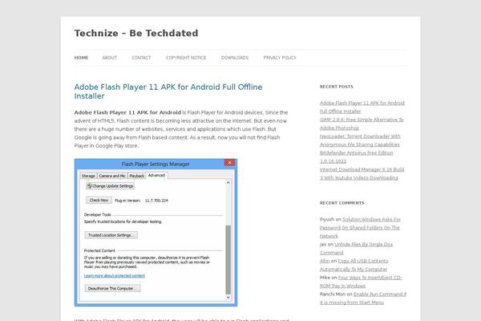Click the RECENT POSTS heading

pyautogui.click(x=337, y=87)
